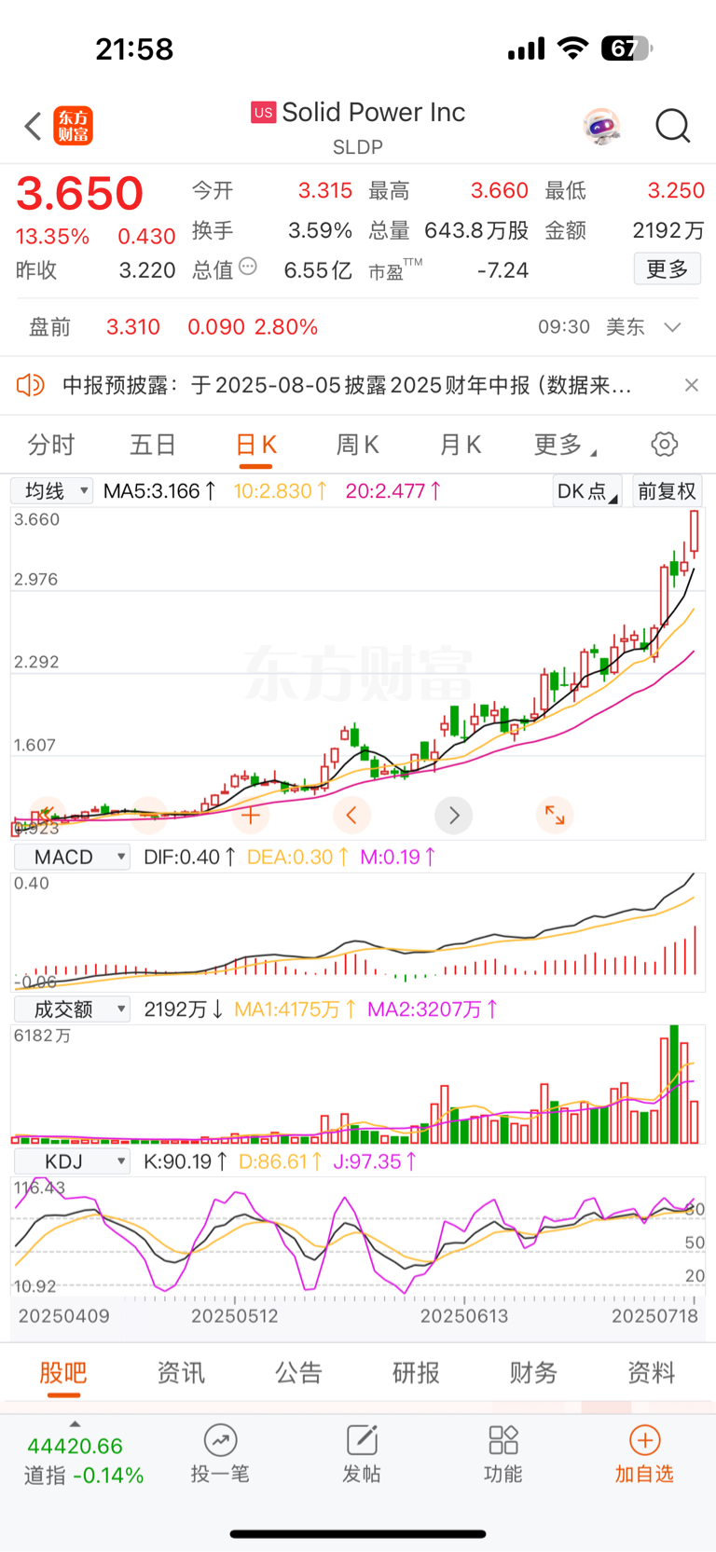The width and height of the screenshot is (716, 1552).
Task: Expand the 道指 index ticker
Action: (75, 1424)
